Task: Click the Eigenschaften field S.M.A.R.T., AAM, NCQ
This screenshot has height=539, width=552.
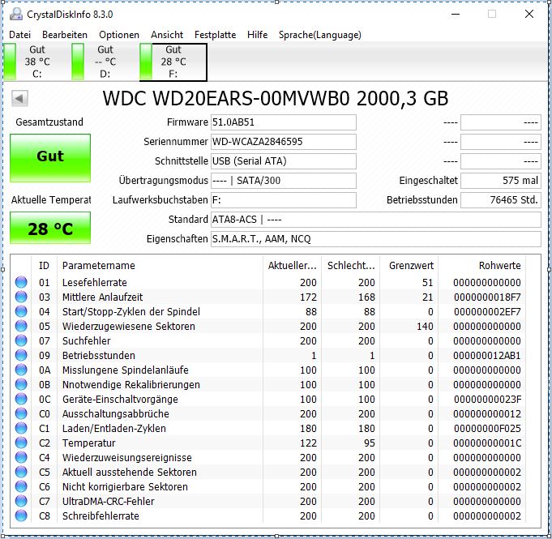Action: [x=375, y=239]
